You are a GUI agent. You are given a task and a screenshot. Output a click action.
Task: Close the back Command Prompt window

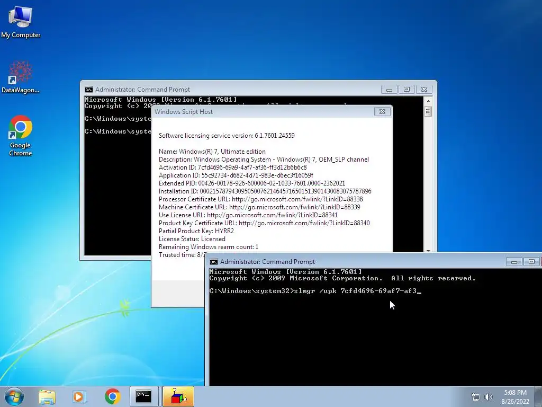(x=424, y=90)
